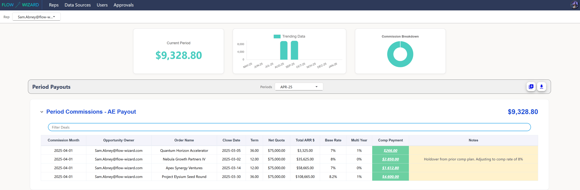The height and width of the screenshot is (190, 580).
Task: Open the Rep selector dropdown
Action: coord(37,17)
